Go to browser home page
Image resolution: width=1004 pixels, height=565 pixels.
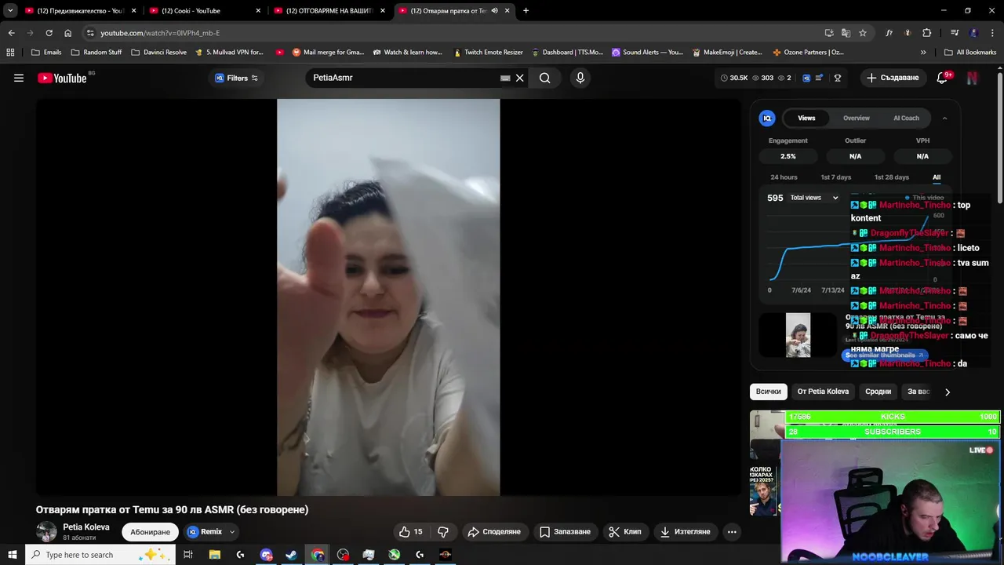pos(67,33)
